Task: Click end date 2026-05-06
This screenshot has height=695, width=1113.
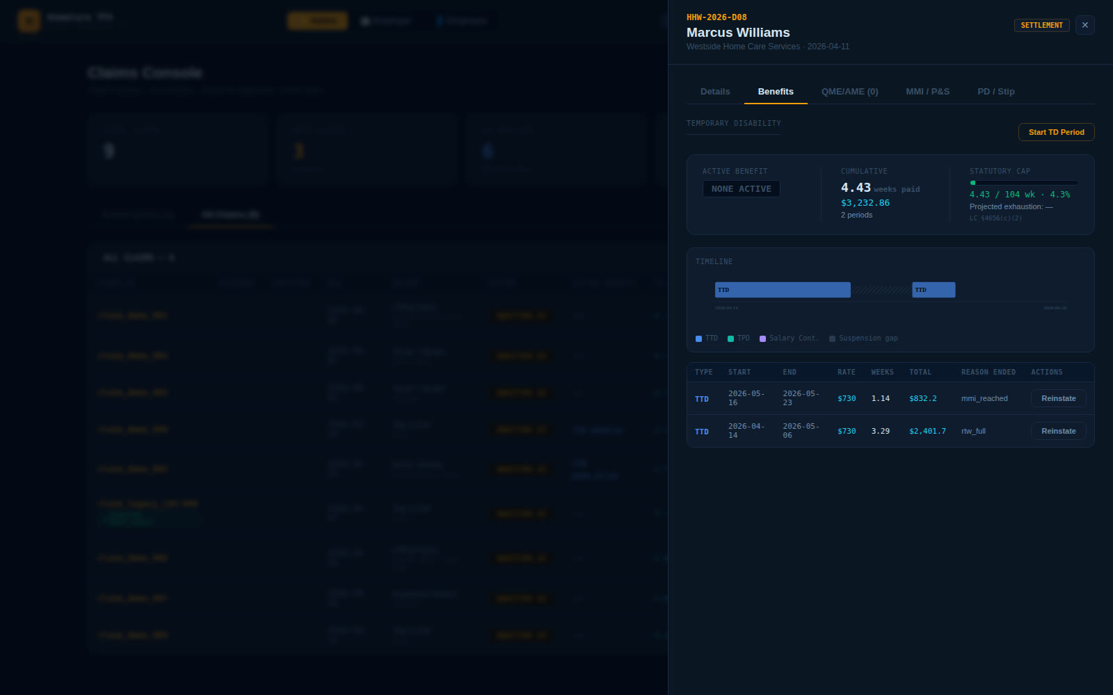Action: click(801, 431)
